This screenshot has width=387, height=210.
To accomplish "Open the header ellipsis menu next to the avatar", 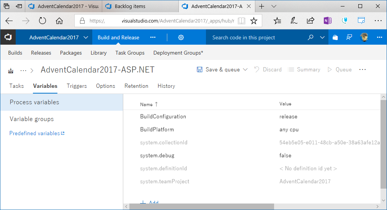I will [380, 37].
